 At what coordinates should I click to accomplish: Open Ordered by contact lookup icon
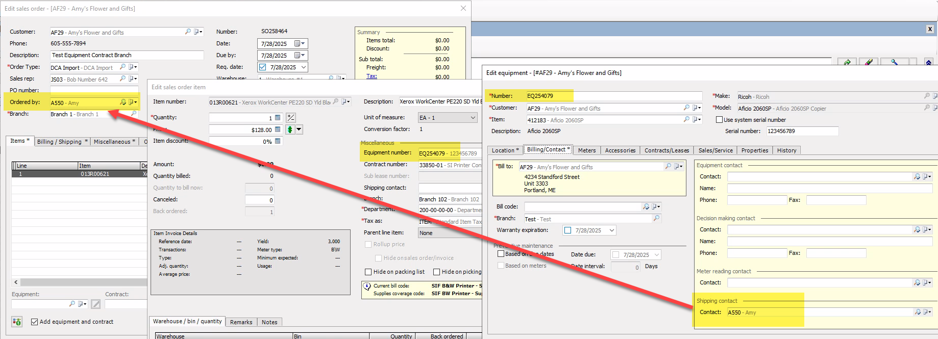123,102
